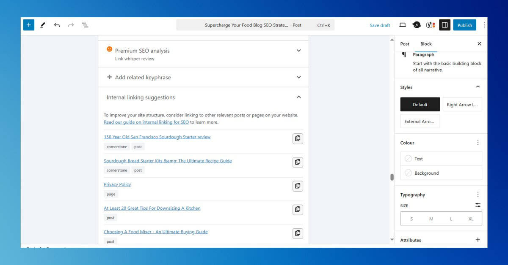The height and width of the screenshot is (265, 508).
Task: Select font size M
Action: pyautogui.click(x=431, y=219)
